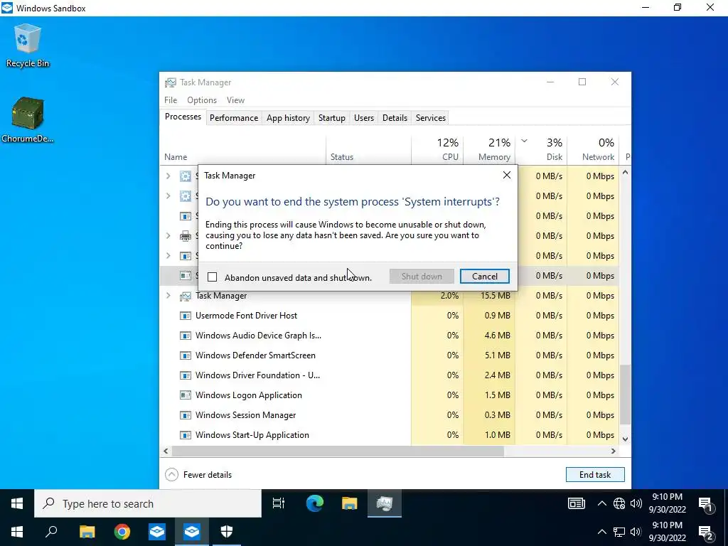
Task: Switch to the App history tab
Action: (x=288, y=118)
